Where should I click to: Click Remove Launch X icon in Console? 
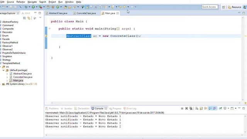(186, 108)
